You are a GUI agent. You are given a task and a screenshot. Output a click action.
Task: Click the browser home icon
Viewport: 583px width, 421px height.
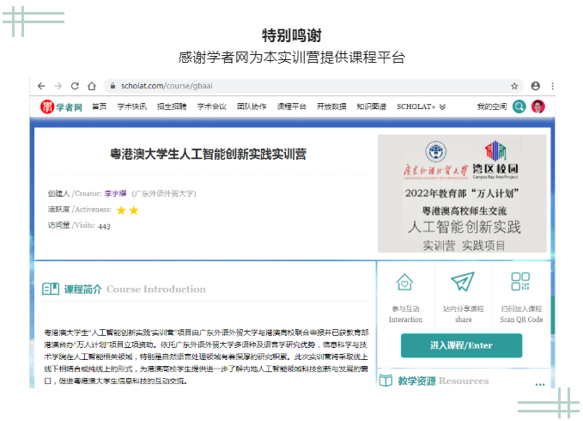(x=91, y=86)
